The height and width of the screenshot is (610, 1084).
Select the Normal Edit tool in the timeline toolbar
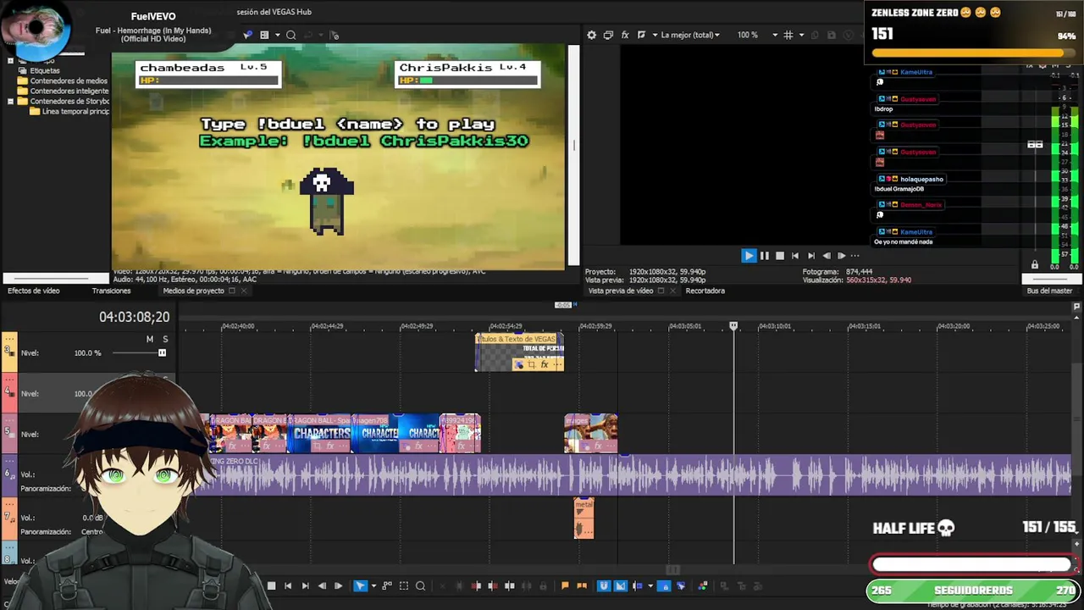(360, 585)
